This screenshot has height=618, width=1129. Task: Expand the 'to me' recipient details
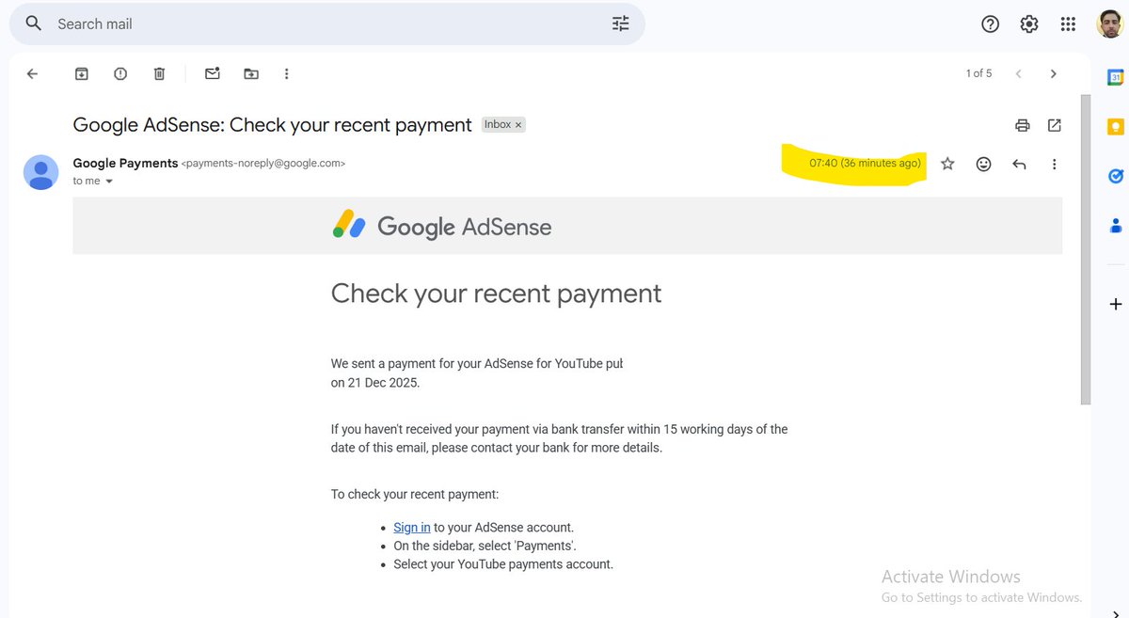coord(109,182)
